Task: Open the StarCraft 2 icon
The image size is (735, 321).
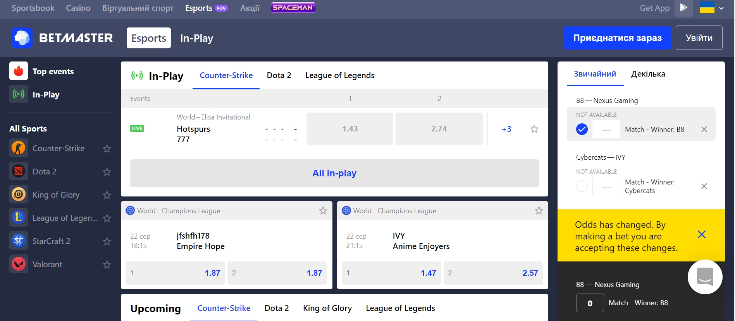Action: 19,241
